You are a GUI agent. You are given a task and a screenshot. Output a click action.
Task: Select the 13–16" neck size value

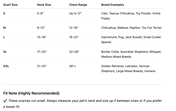42,37
